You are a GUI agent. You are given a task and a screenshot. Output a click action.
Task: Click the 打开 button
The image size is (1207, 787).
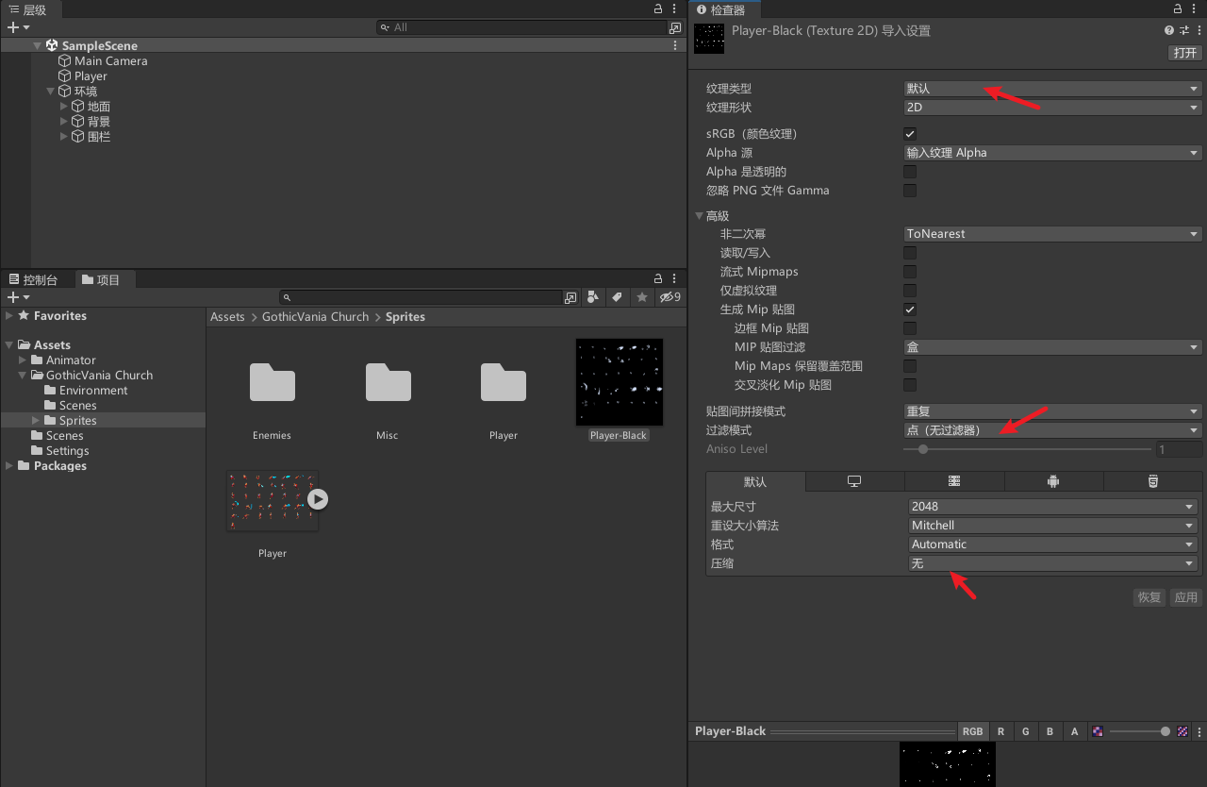(1185, 53)
